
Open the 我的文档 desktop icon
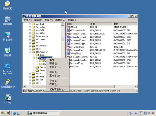click(x=8, y=5)
